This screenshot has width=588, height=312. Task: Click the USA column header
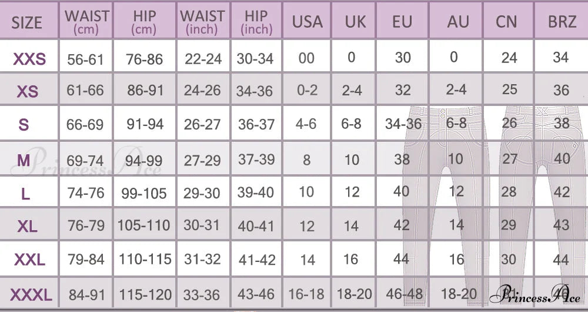click(308, 22)
